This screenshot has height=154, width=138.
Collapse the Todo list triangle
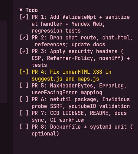(x=21, y=10)
